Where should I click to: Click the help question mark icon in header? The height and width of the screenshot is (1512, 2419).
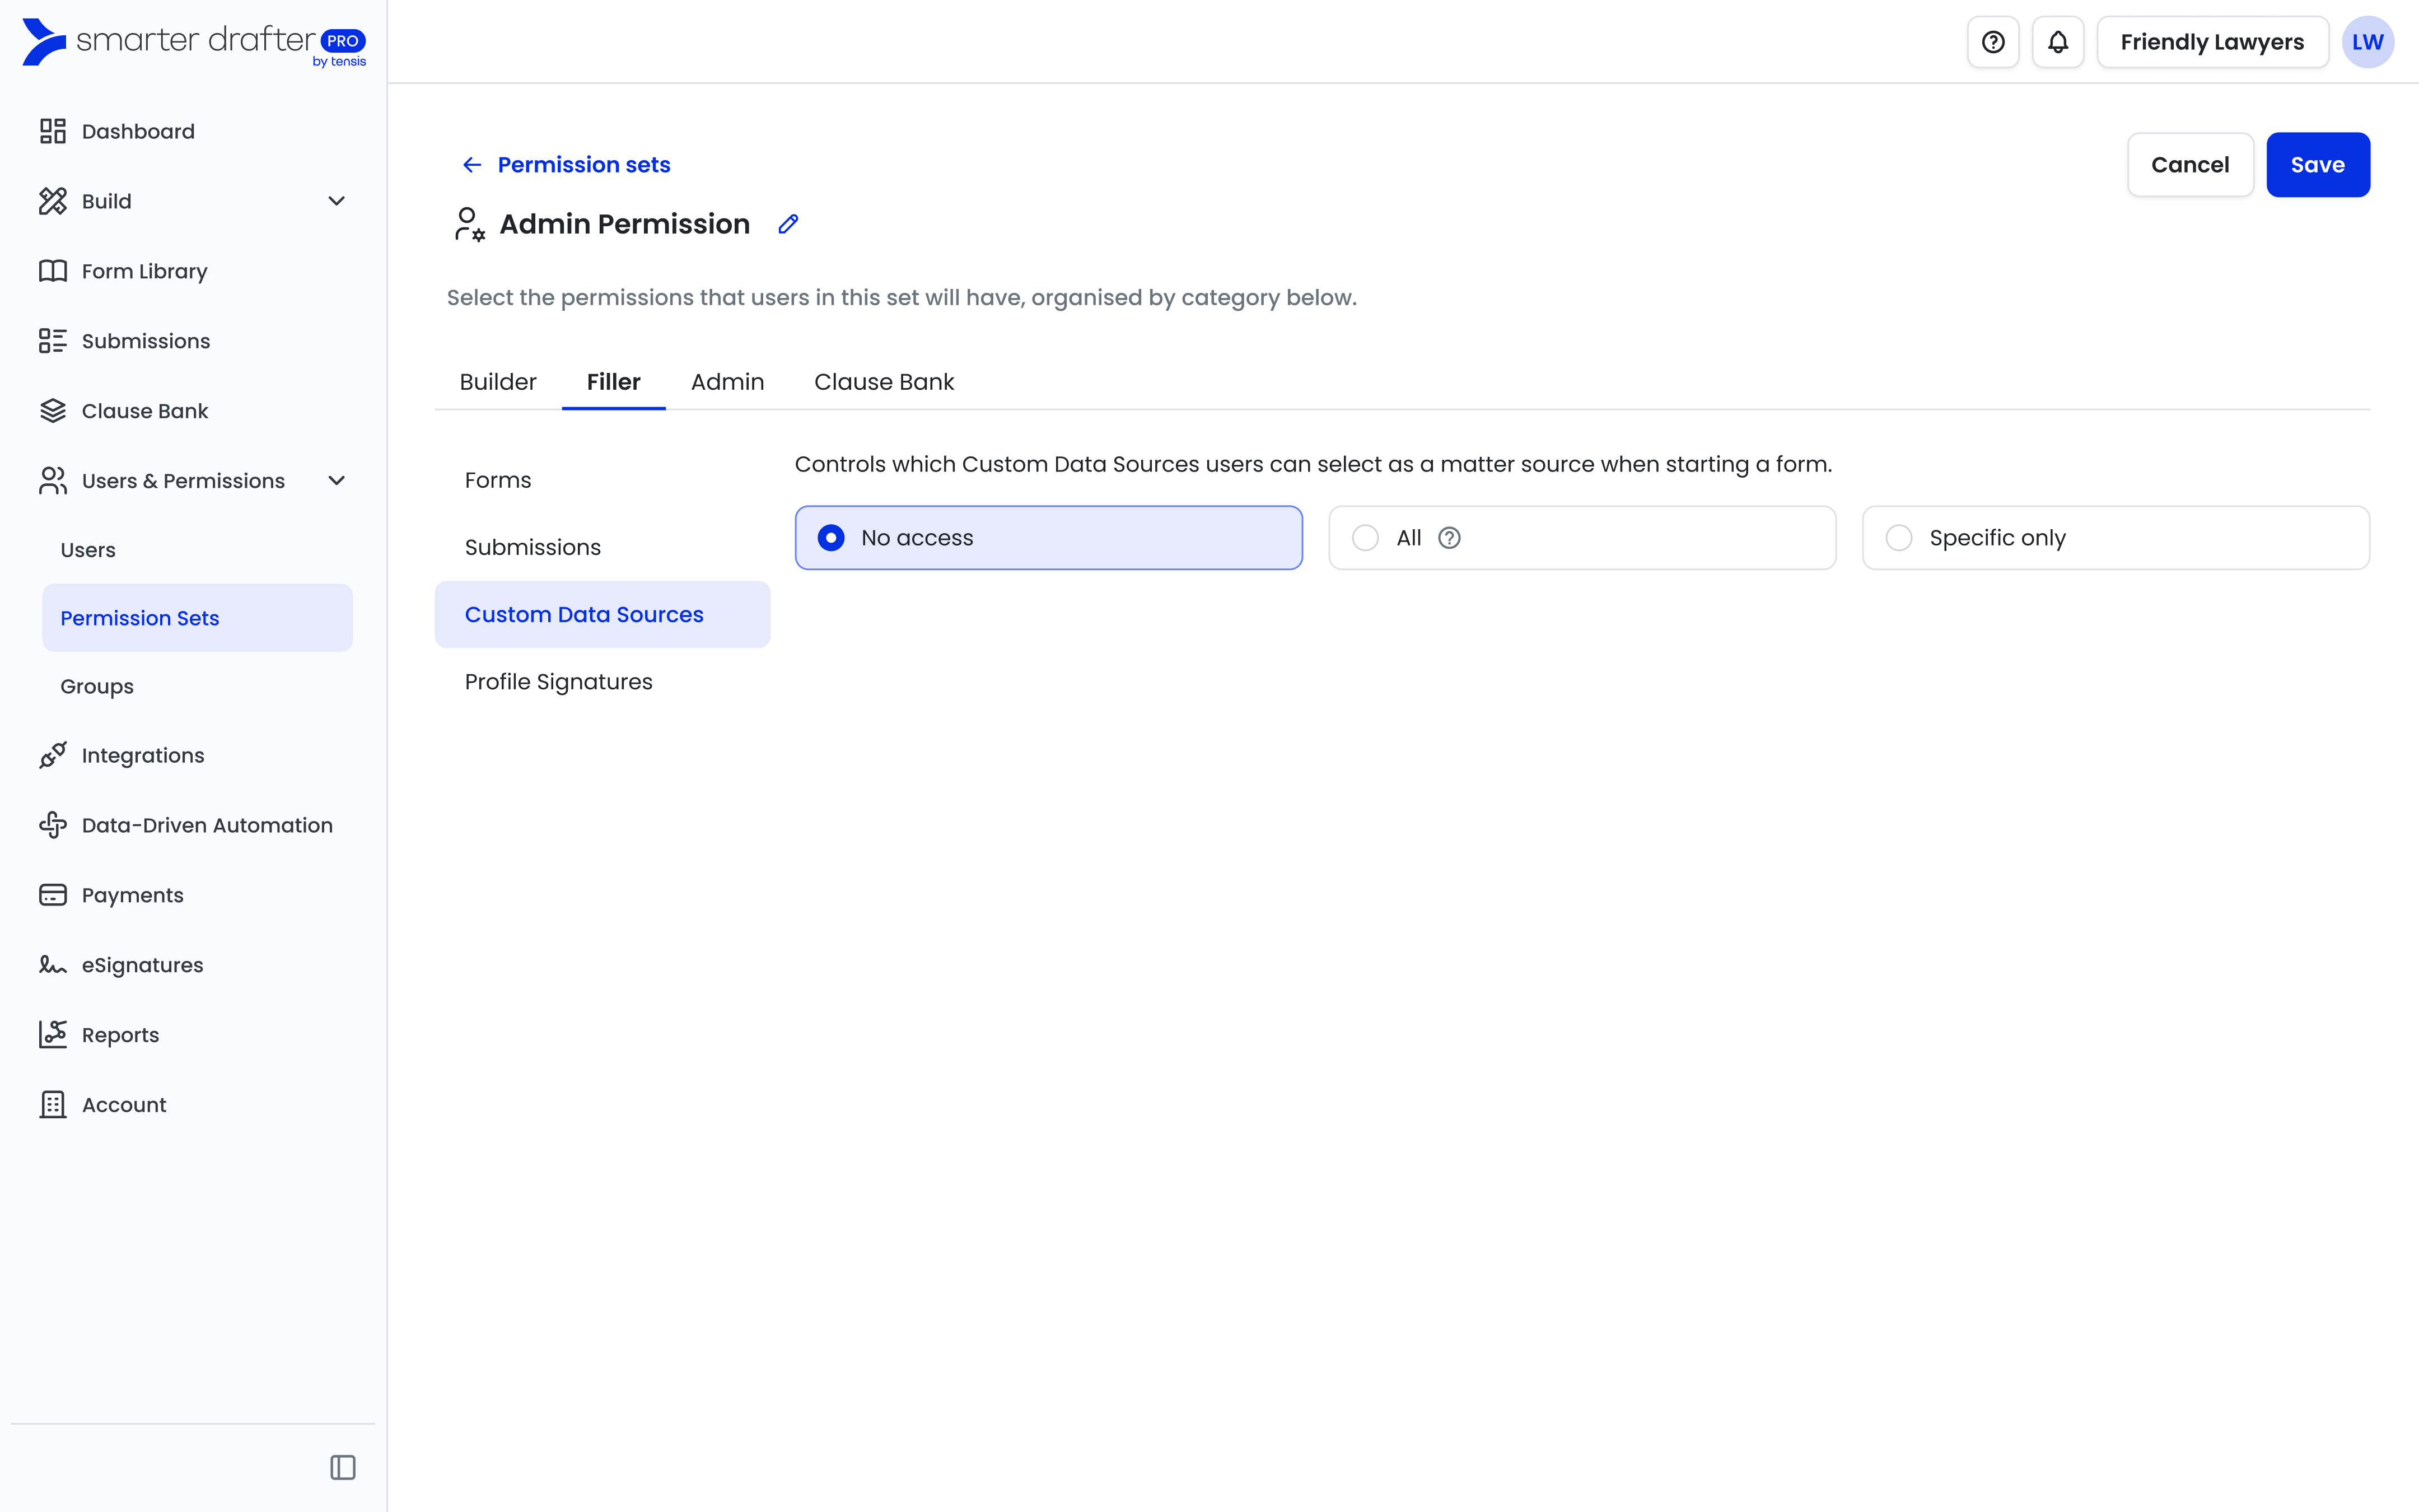coord(1992,42)
